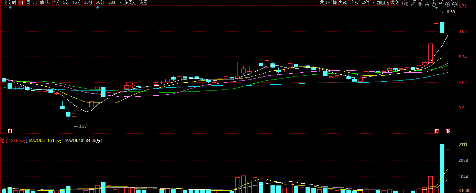Enable the 九转 indicator

(x=343, y=2)
